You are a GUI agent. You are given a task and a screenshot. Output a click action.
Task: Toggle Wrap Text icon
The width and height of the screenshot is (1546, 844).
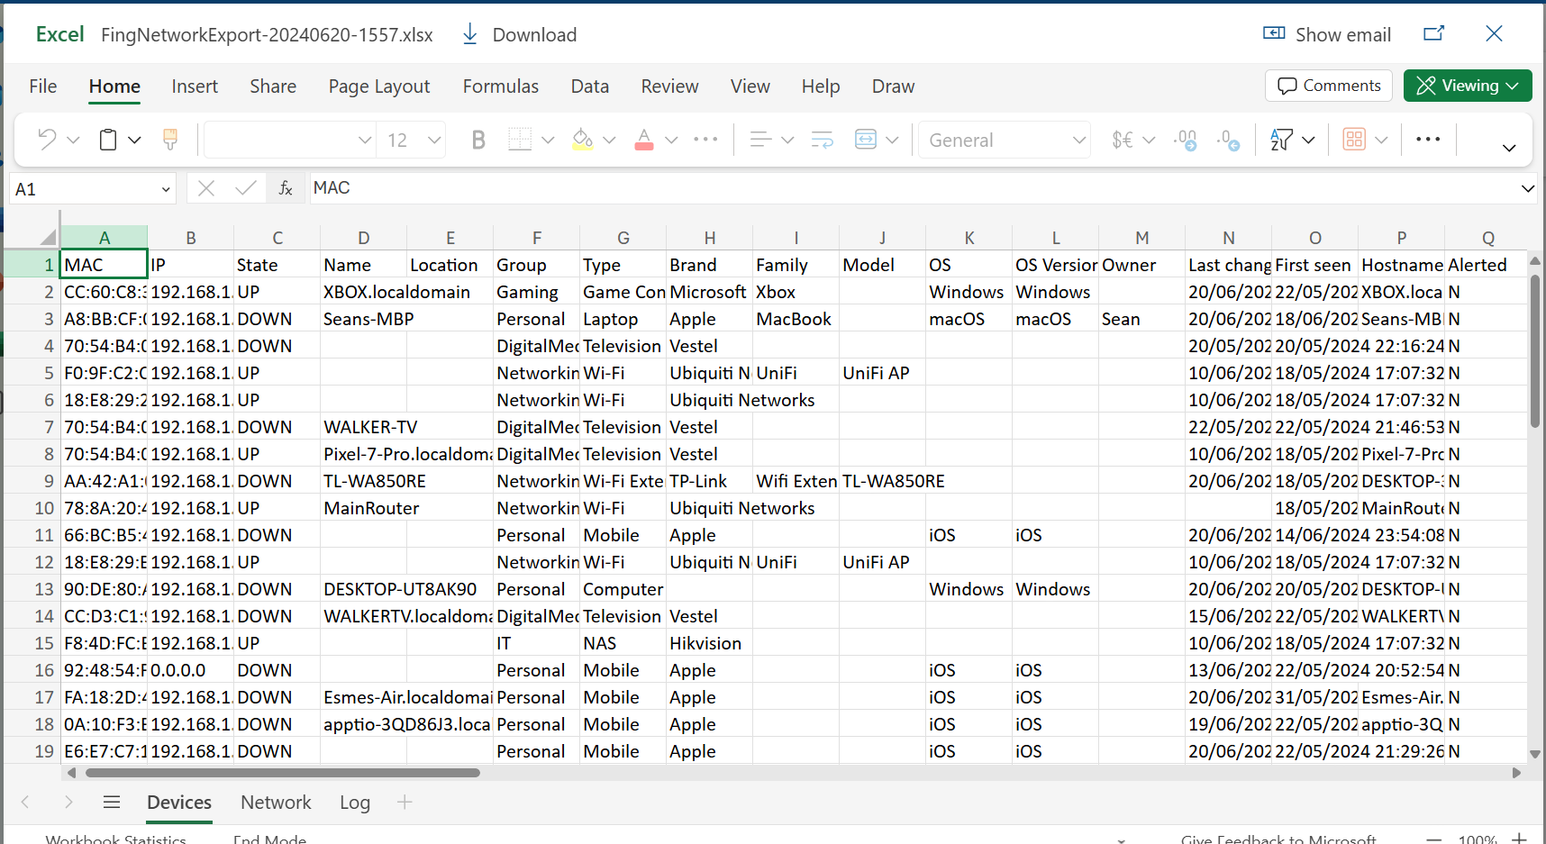point(822,140)
